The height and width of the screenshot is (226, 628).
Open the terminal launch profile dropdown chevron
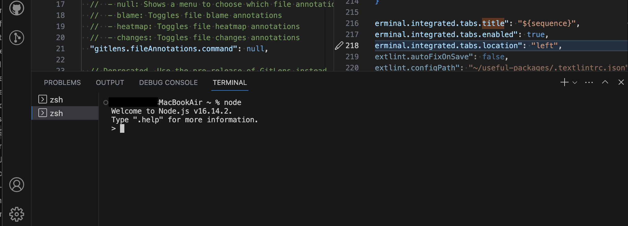pos(575,83)
